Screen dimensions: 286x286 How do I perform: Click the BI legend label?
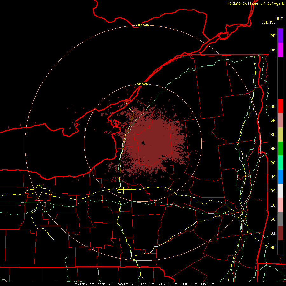[x=273, y=233]
